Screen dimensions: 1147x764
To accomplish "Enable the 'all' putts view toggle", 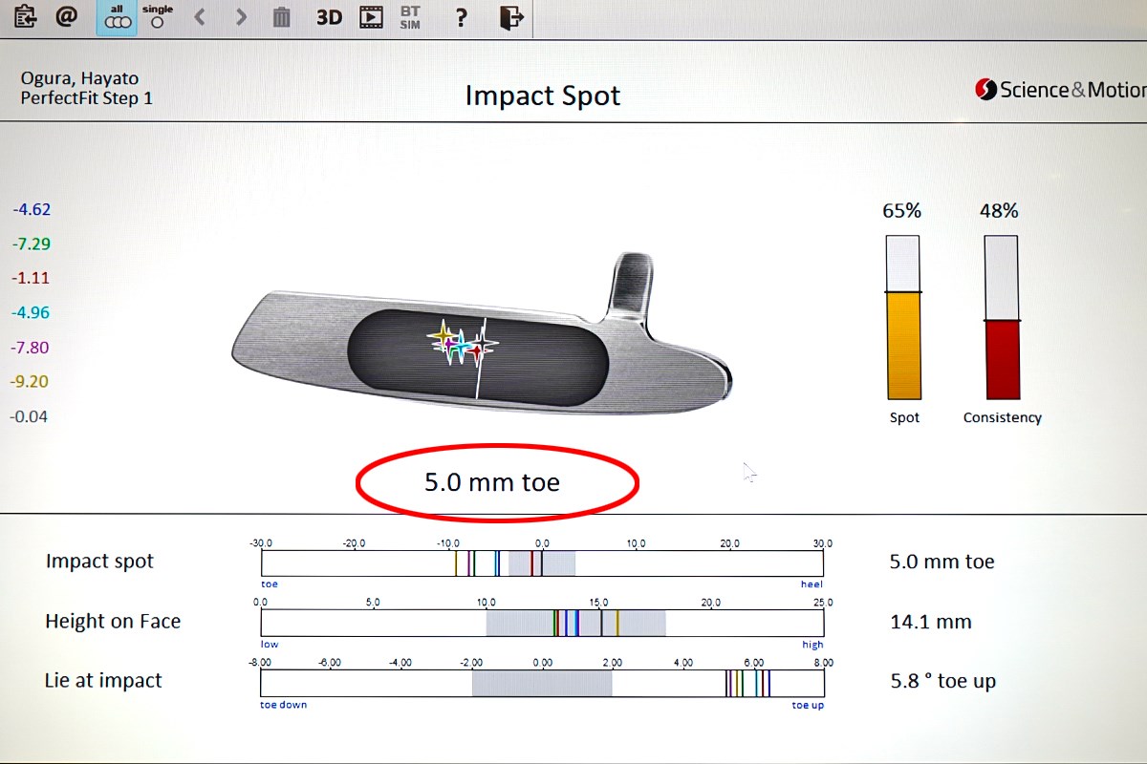I will pos(117,17).
